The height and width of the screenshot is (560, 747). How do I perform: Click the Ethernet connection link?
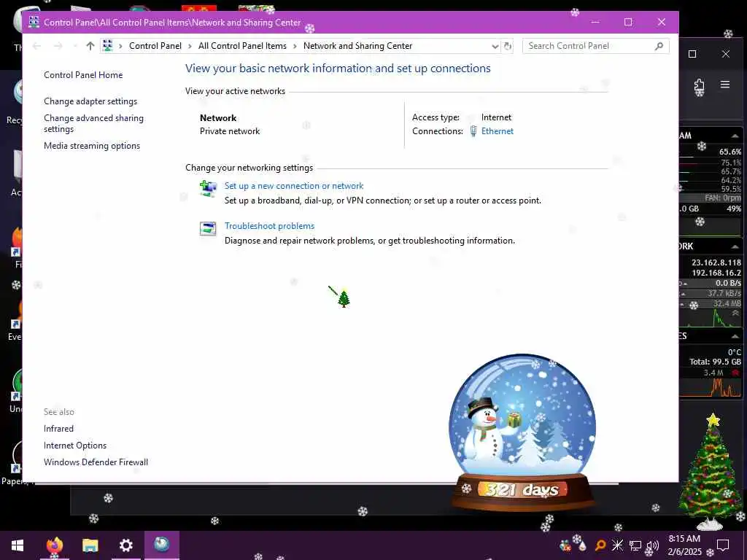[x=498, y=131]
